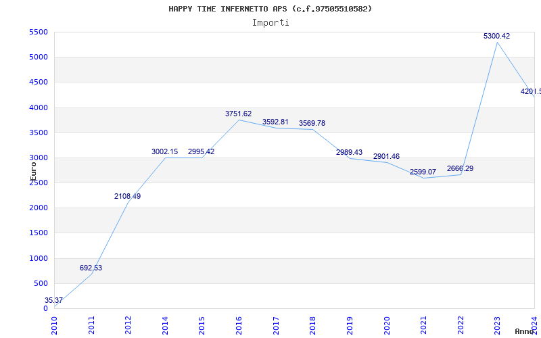Select the 2666.29 data label
The image size is (541, 338).
pos(461,168)
